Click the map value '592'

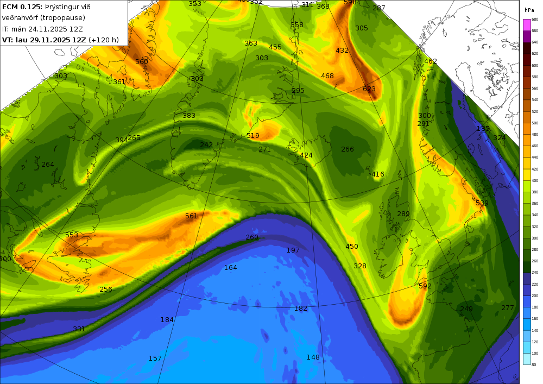pos(425,286)
